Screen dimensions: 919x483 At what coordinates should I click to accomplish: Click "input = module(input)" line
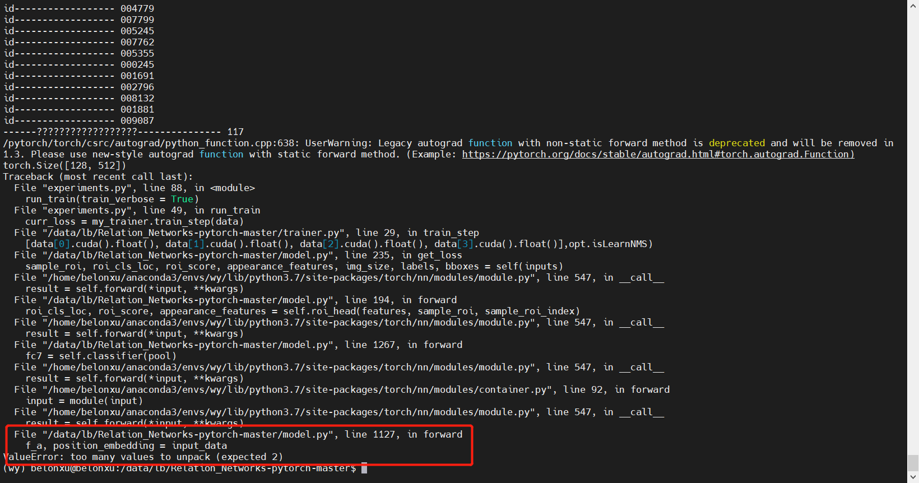click(84, 401)
